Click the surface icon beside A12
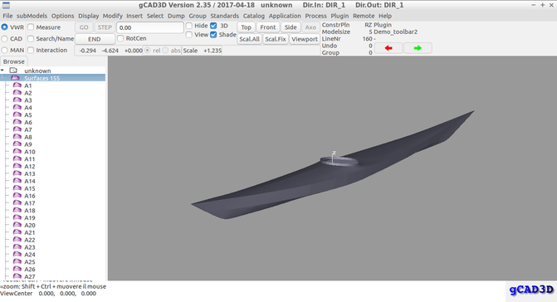The width and height of the screenshot is (557, 302). [17, 166]
